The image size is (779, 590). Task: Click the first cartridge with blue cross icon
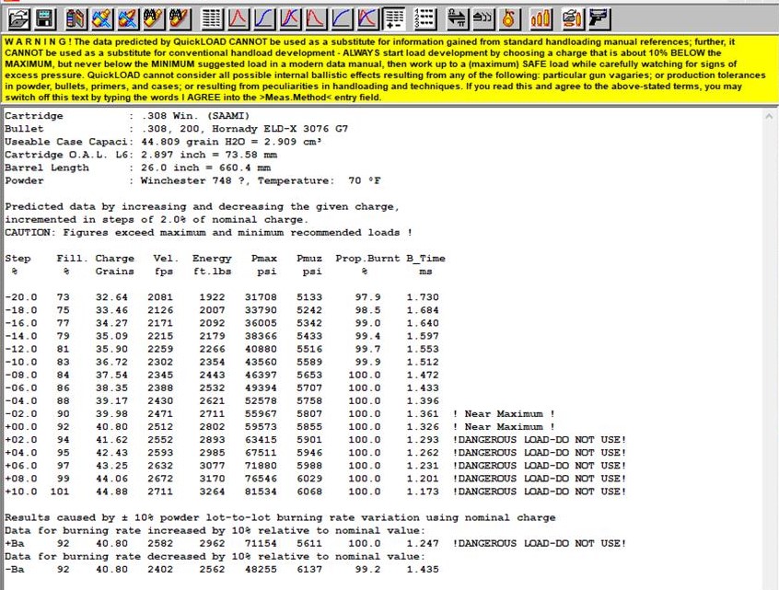[x=103, y=17]
